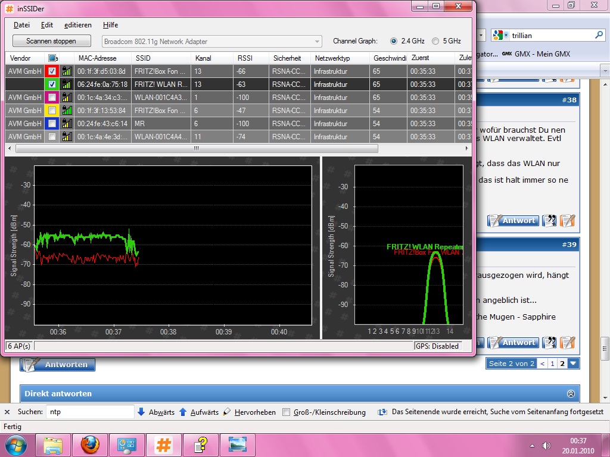Image resolution: width=610 pixels, height=457 pixels.
Task: Click the select-all checkbox column header icon
Action: (52, 58)
